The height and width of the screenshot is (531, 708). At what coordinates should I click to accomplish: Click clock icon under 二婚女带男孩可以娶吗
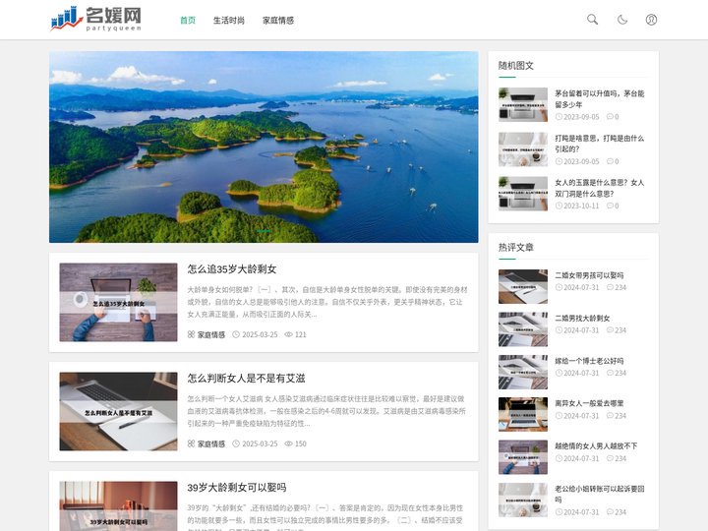(x=559, y=287)
